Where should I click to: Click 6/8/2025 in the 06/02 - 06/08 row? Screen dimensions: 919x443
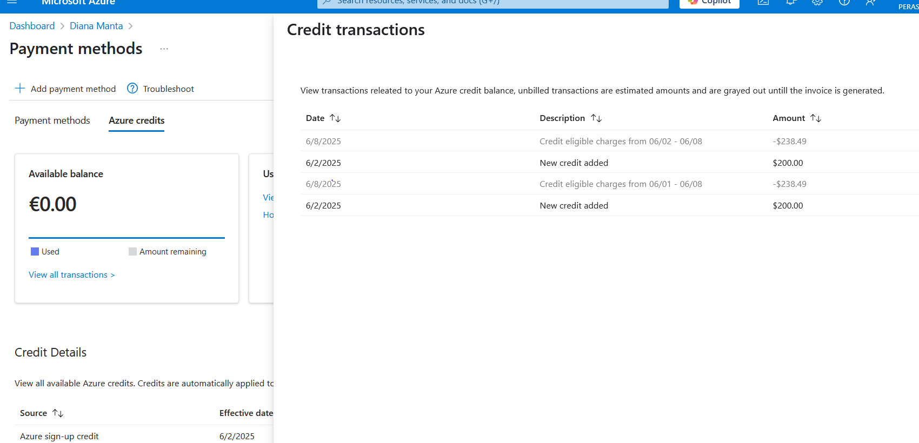(x=323, y=142)
